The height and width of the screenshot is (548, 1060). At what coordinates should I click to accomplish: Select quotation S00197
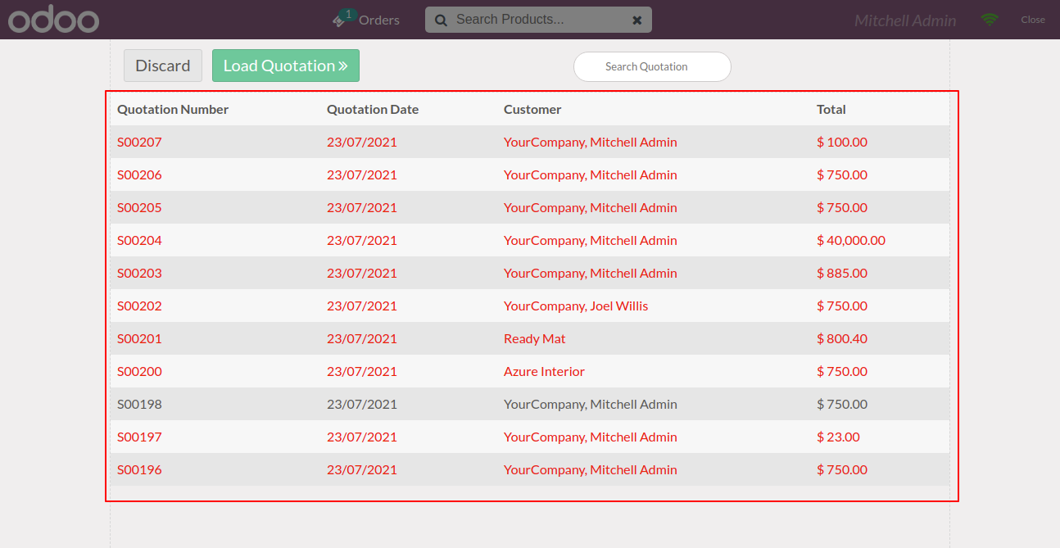click(x=530, y=437)
